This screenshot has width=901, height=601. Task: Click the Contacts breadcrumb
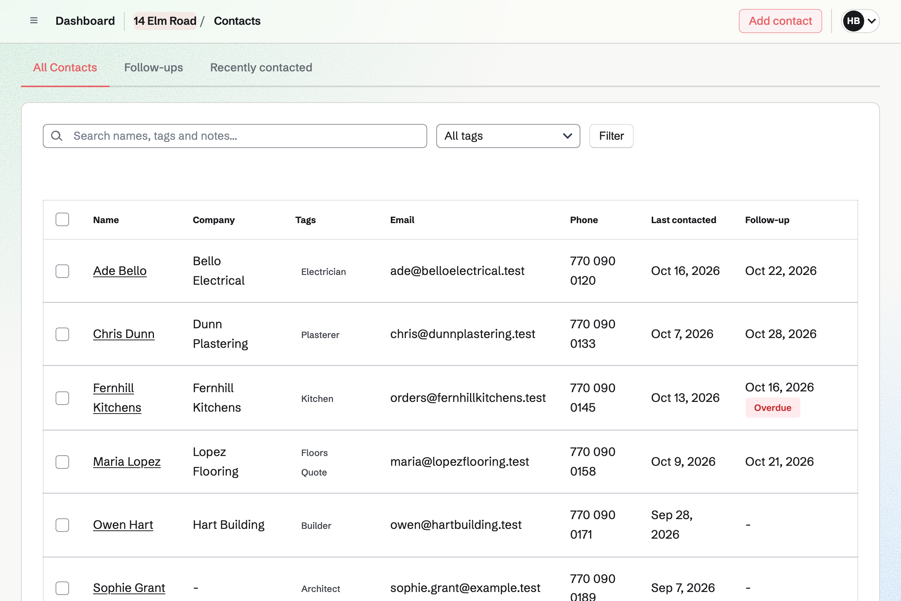(x=237, y=21)
